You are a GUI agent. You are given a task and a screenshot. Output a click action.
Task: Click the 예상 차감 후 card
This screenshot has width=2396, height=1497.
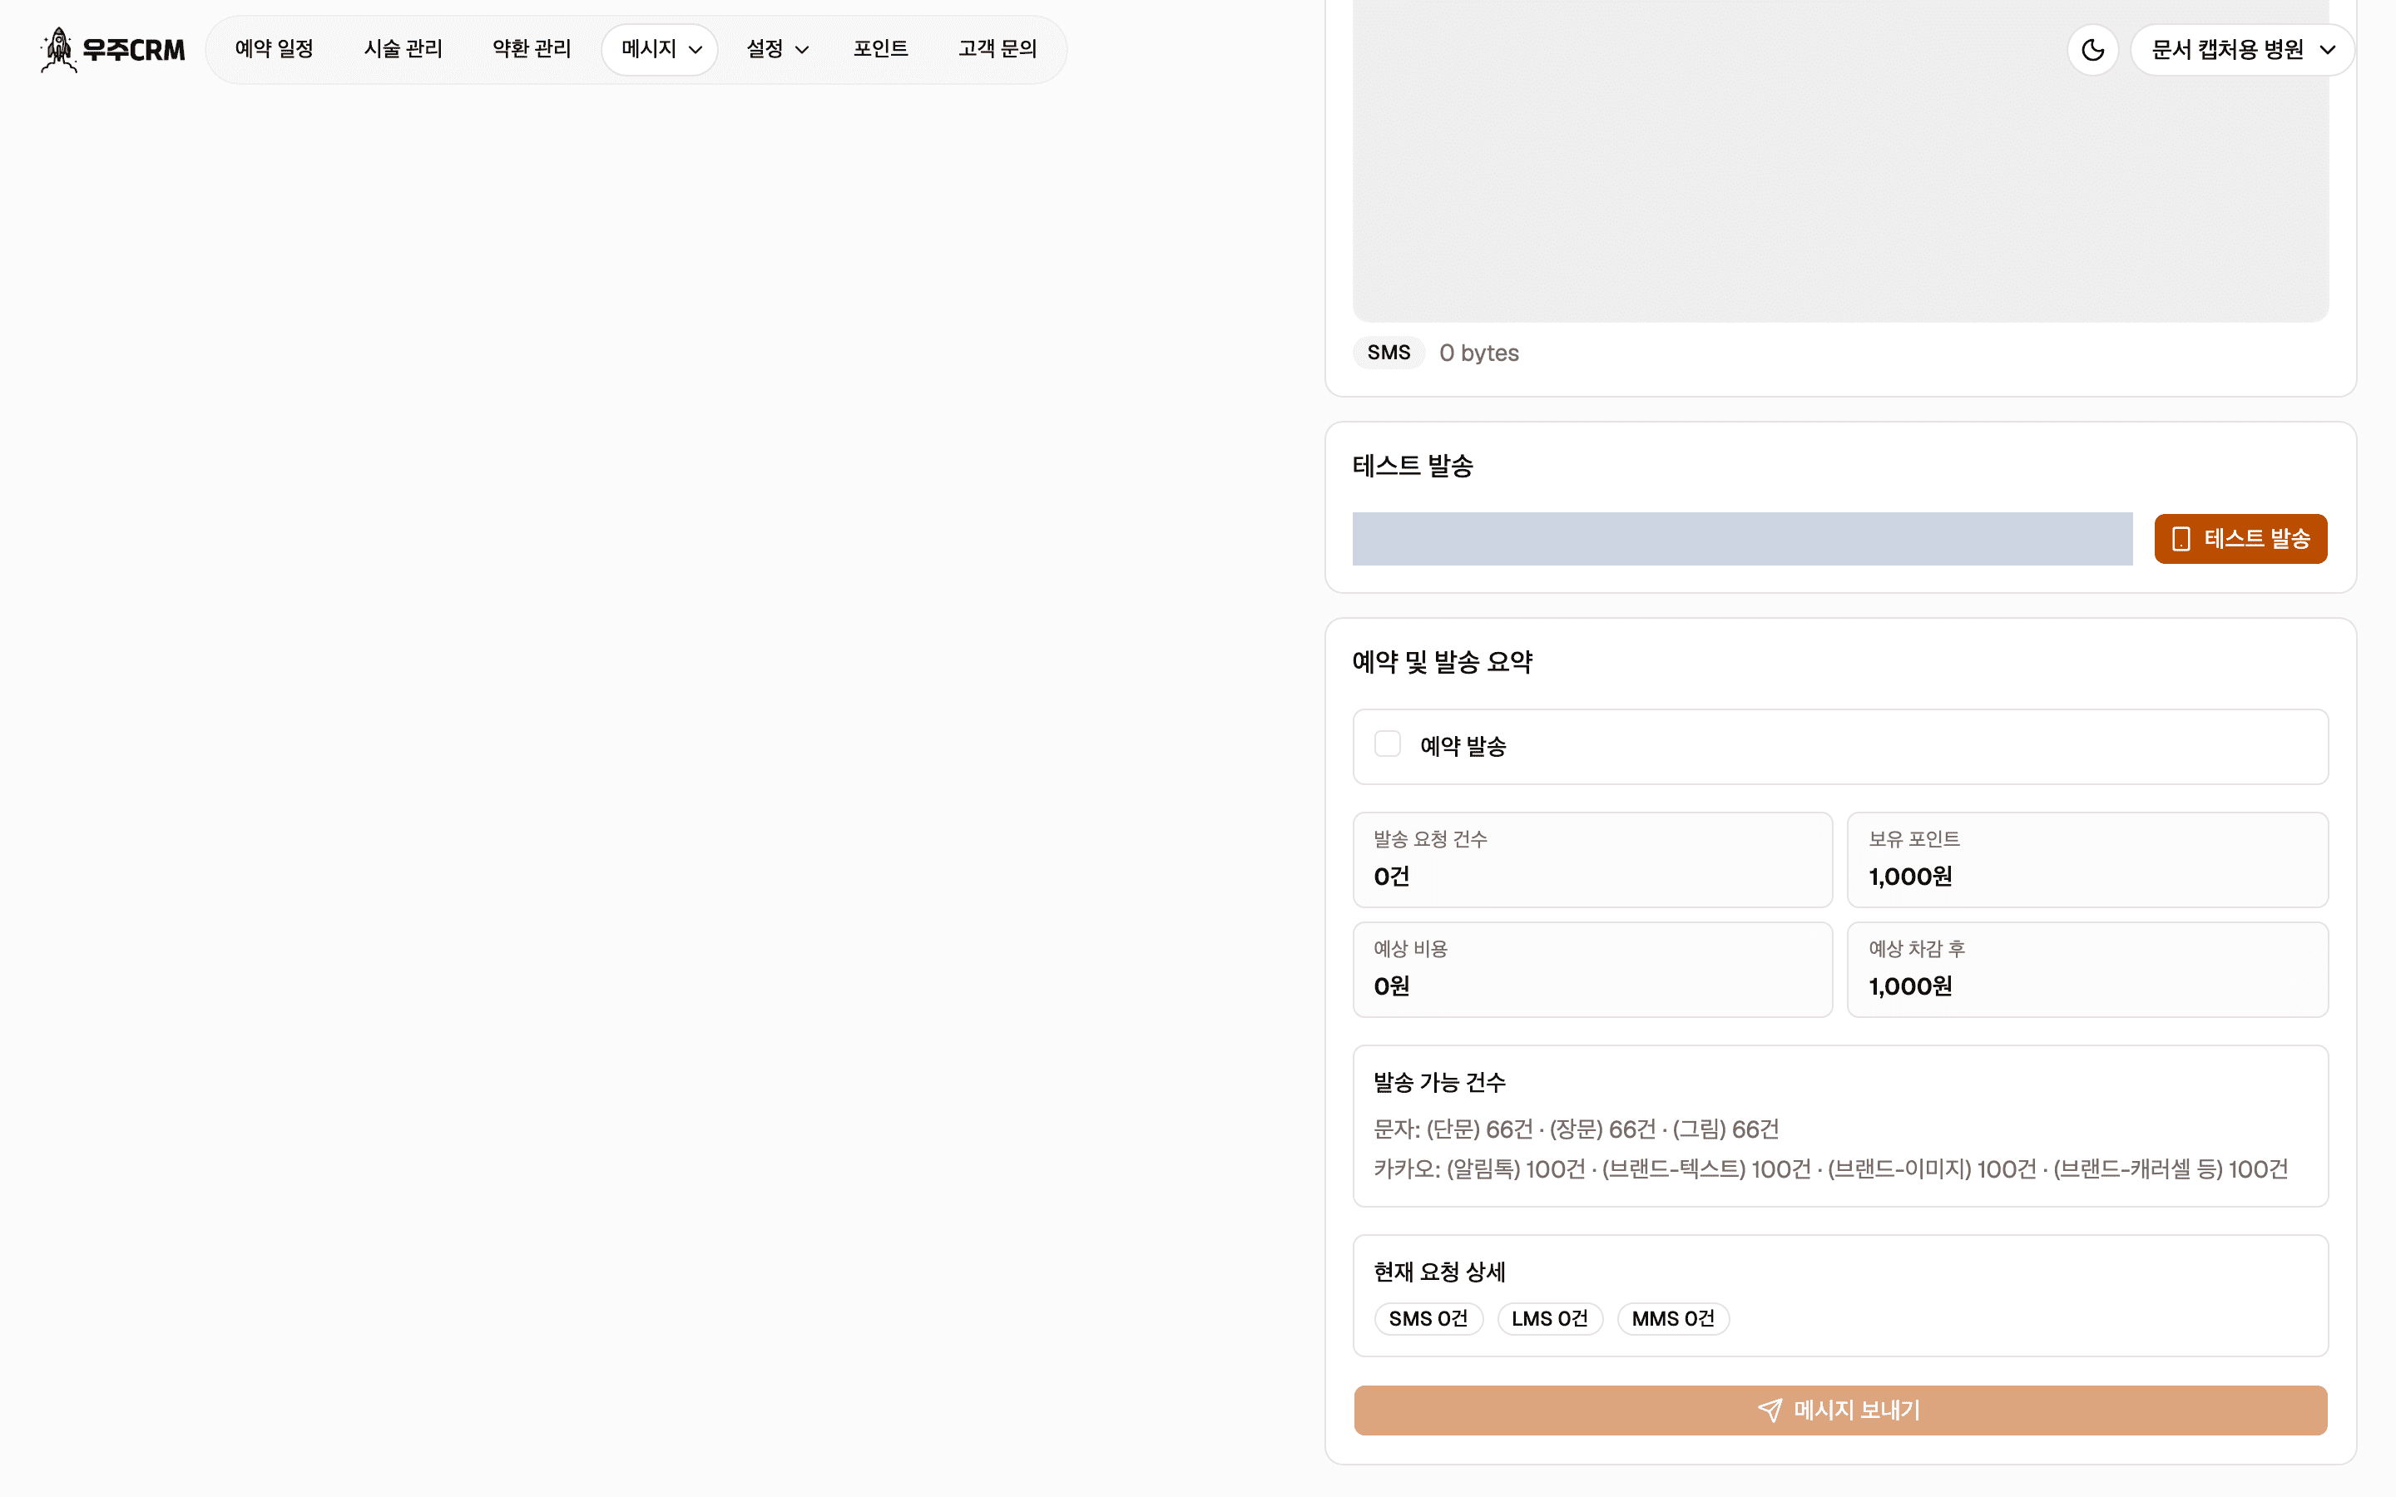point(2087,969)
